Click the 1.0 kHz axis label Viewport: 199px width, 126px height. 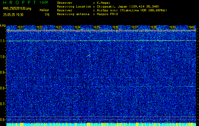pos(3,57)
